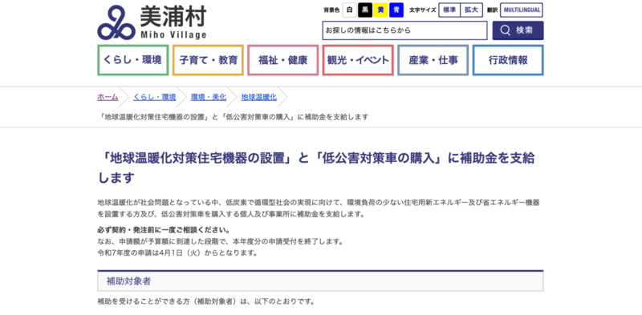Viewport: 642px width, 315px height.
Task: Click the Miho Village logo
Action: 152,22
